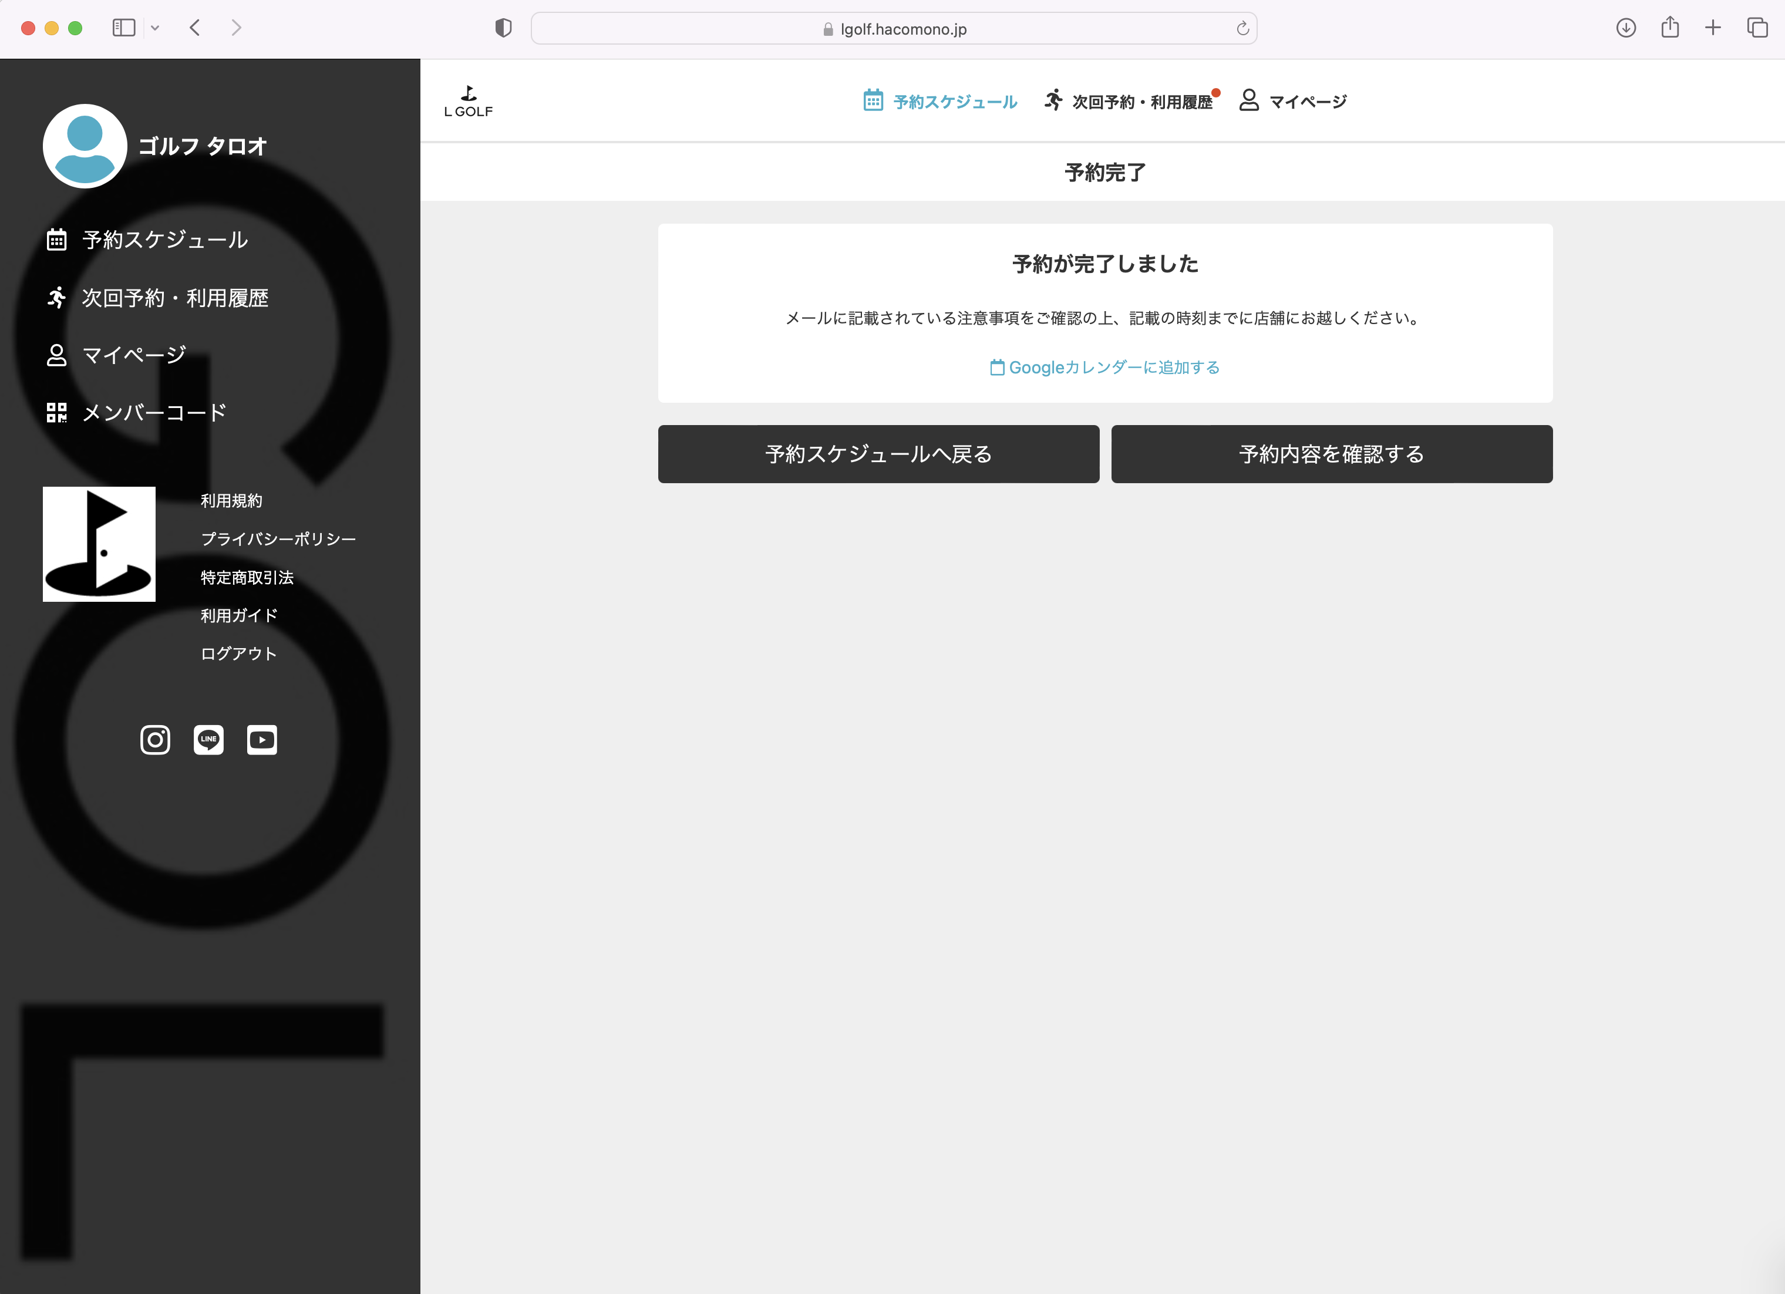
Task: Select 予約スケジュール tab in the top nav
Action: pos(941,102)
